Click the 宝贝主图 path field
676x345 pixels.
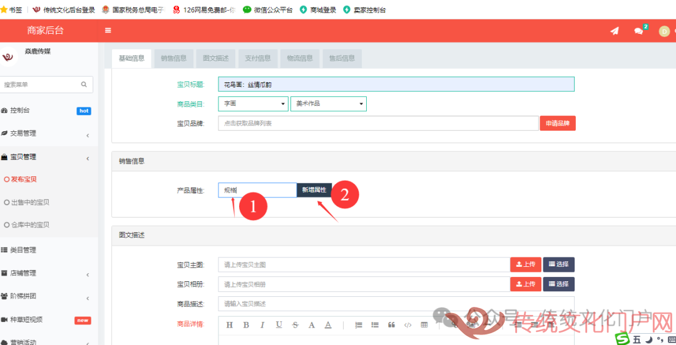[x=364, y=264]
